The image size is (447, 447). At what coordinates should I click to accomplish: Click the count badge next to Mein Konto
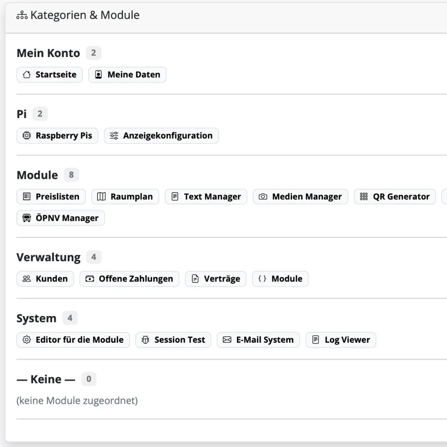click(93, 53)
